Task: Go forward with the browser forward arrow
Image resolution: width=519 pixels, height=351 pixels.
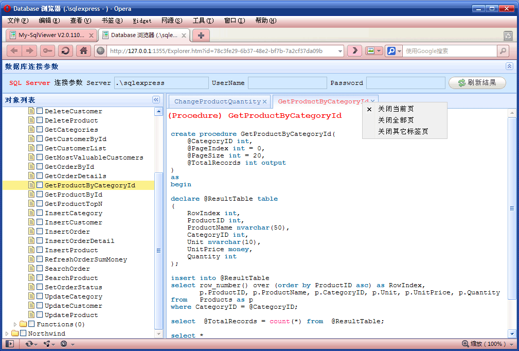Action: [x=29, y=51]
